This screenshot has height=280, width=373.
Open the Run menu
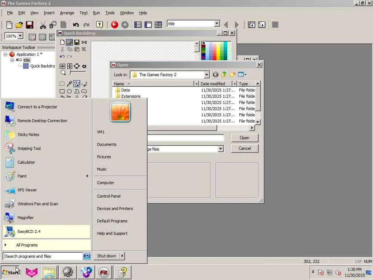point(96,13)
